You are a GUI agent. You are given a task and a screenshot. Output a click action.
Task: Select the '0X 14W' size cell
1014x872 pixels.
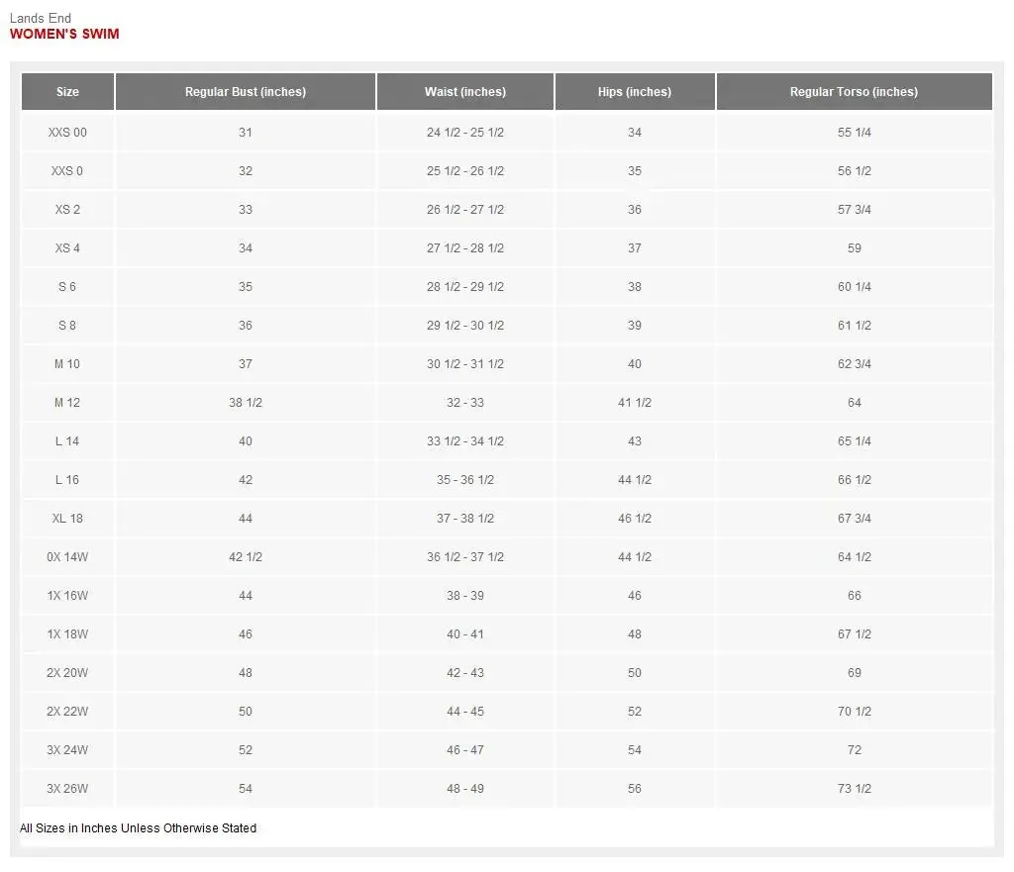67,556
